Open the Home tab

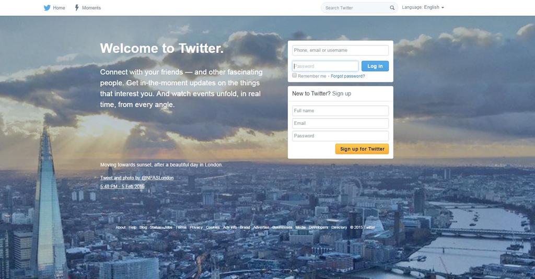tap(54, 7)
